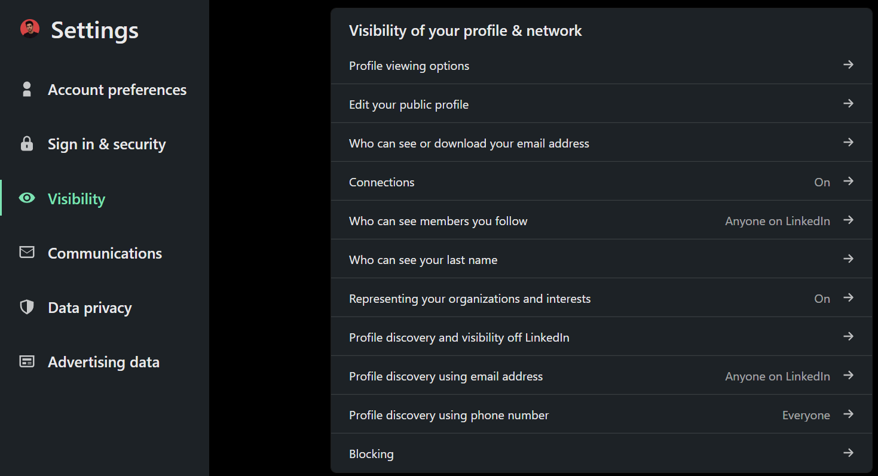Click the envelope icon for Communications
The height and width of the screenshot is (476, 878).
pos(27,253)
